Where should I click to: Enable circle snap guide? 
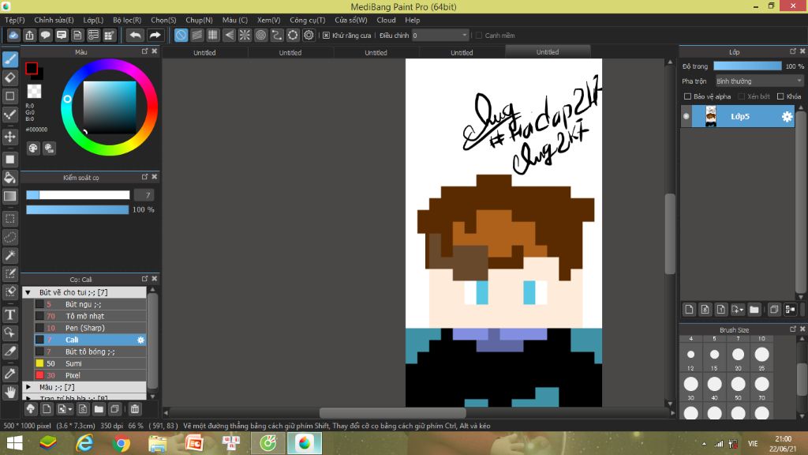[x=260, y=35]
